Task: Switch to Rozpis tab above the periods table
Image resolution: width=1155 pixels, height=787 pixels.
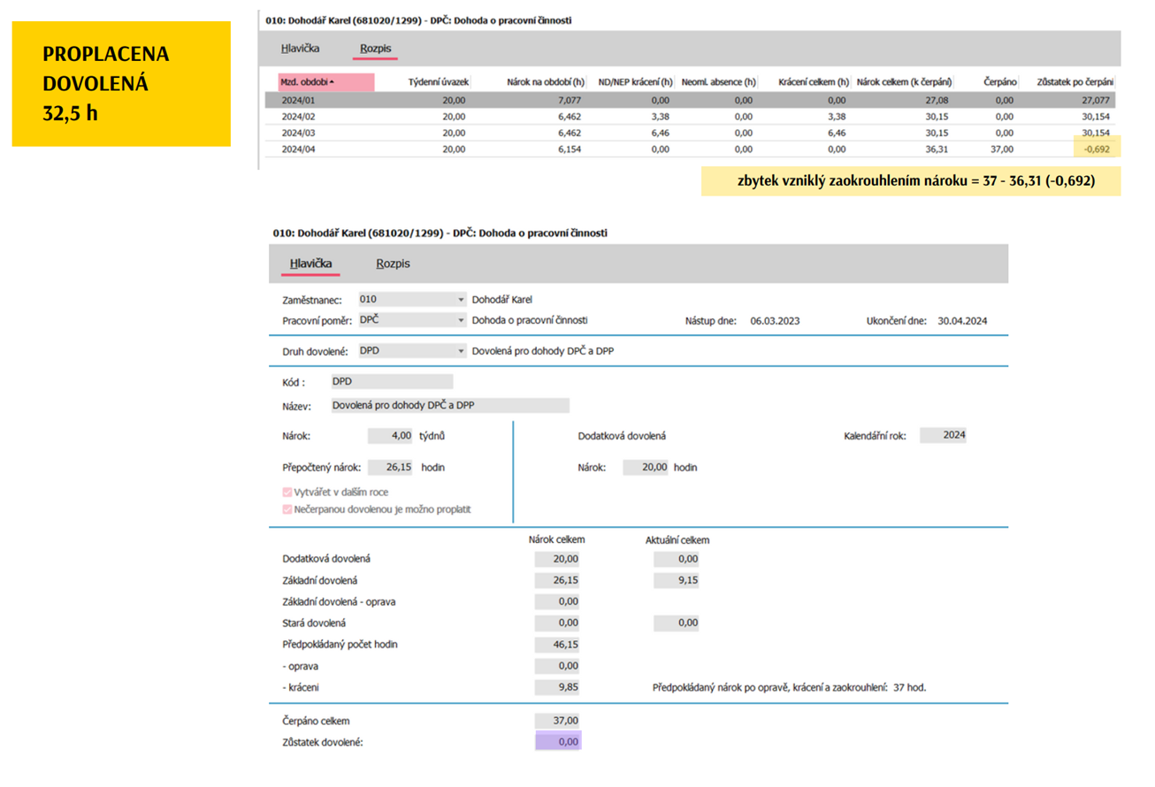Action: 375,49
